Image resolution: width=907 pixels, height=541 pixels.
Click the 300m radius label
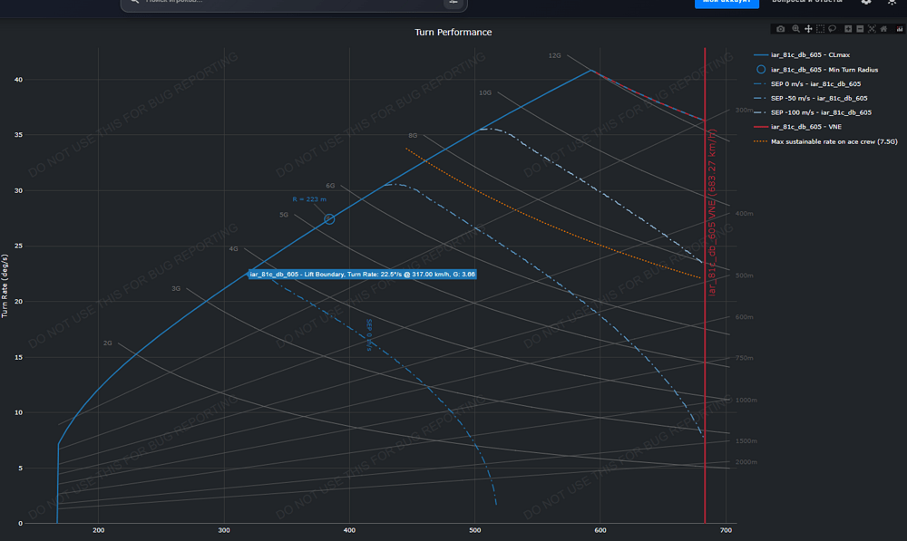[x=744, y=110]
